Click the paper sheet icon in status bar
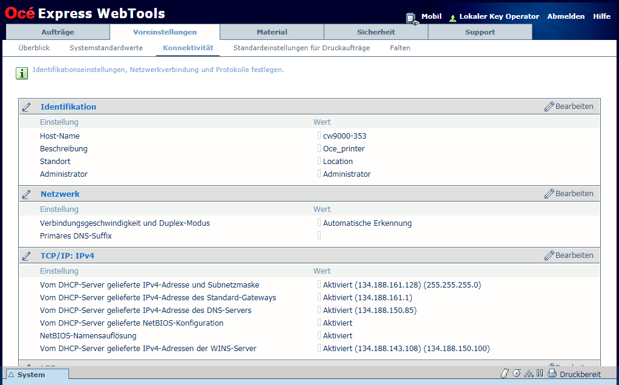The height and width of the screenshot is (385, 619). 505,373
